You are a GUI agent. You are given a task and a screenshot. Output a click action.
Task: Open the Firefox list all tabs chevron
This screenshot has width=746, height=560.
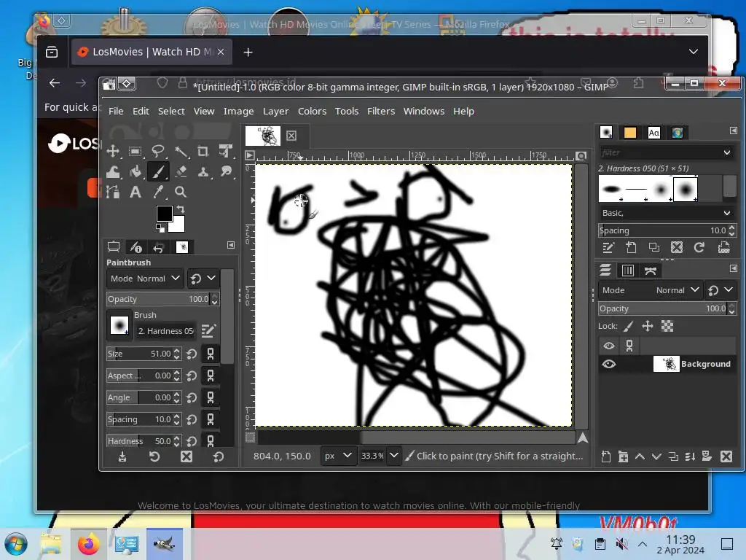point(694,52)
